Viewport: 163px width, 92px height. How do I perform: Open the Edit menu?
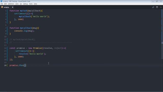point(6,4)
